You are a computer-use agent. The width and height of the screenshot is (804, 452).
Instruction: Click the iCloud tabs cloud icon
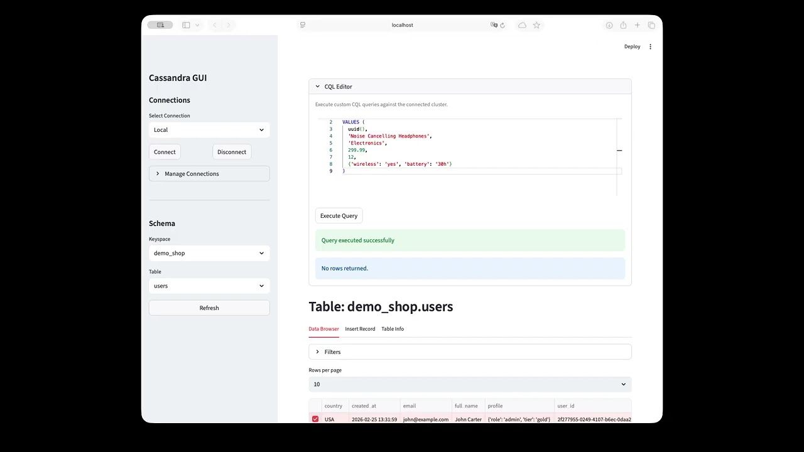522,25
